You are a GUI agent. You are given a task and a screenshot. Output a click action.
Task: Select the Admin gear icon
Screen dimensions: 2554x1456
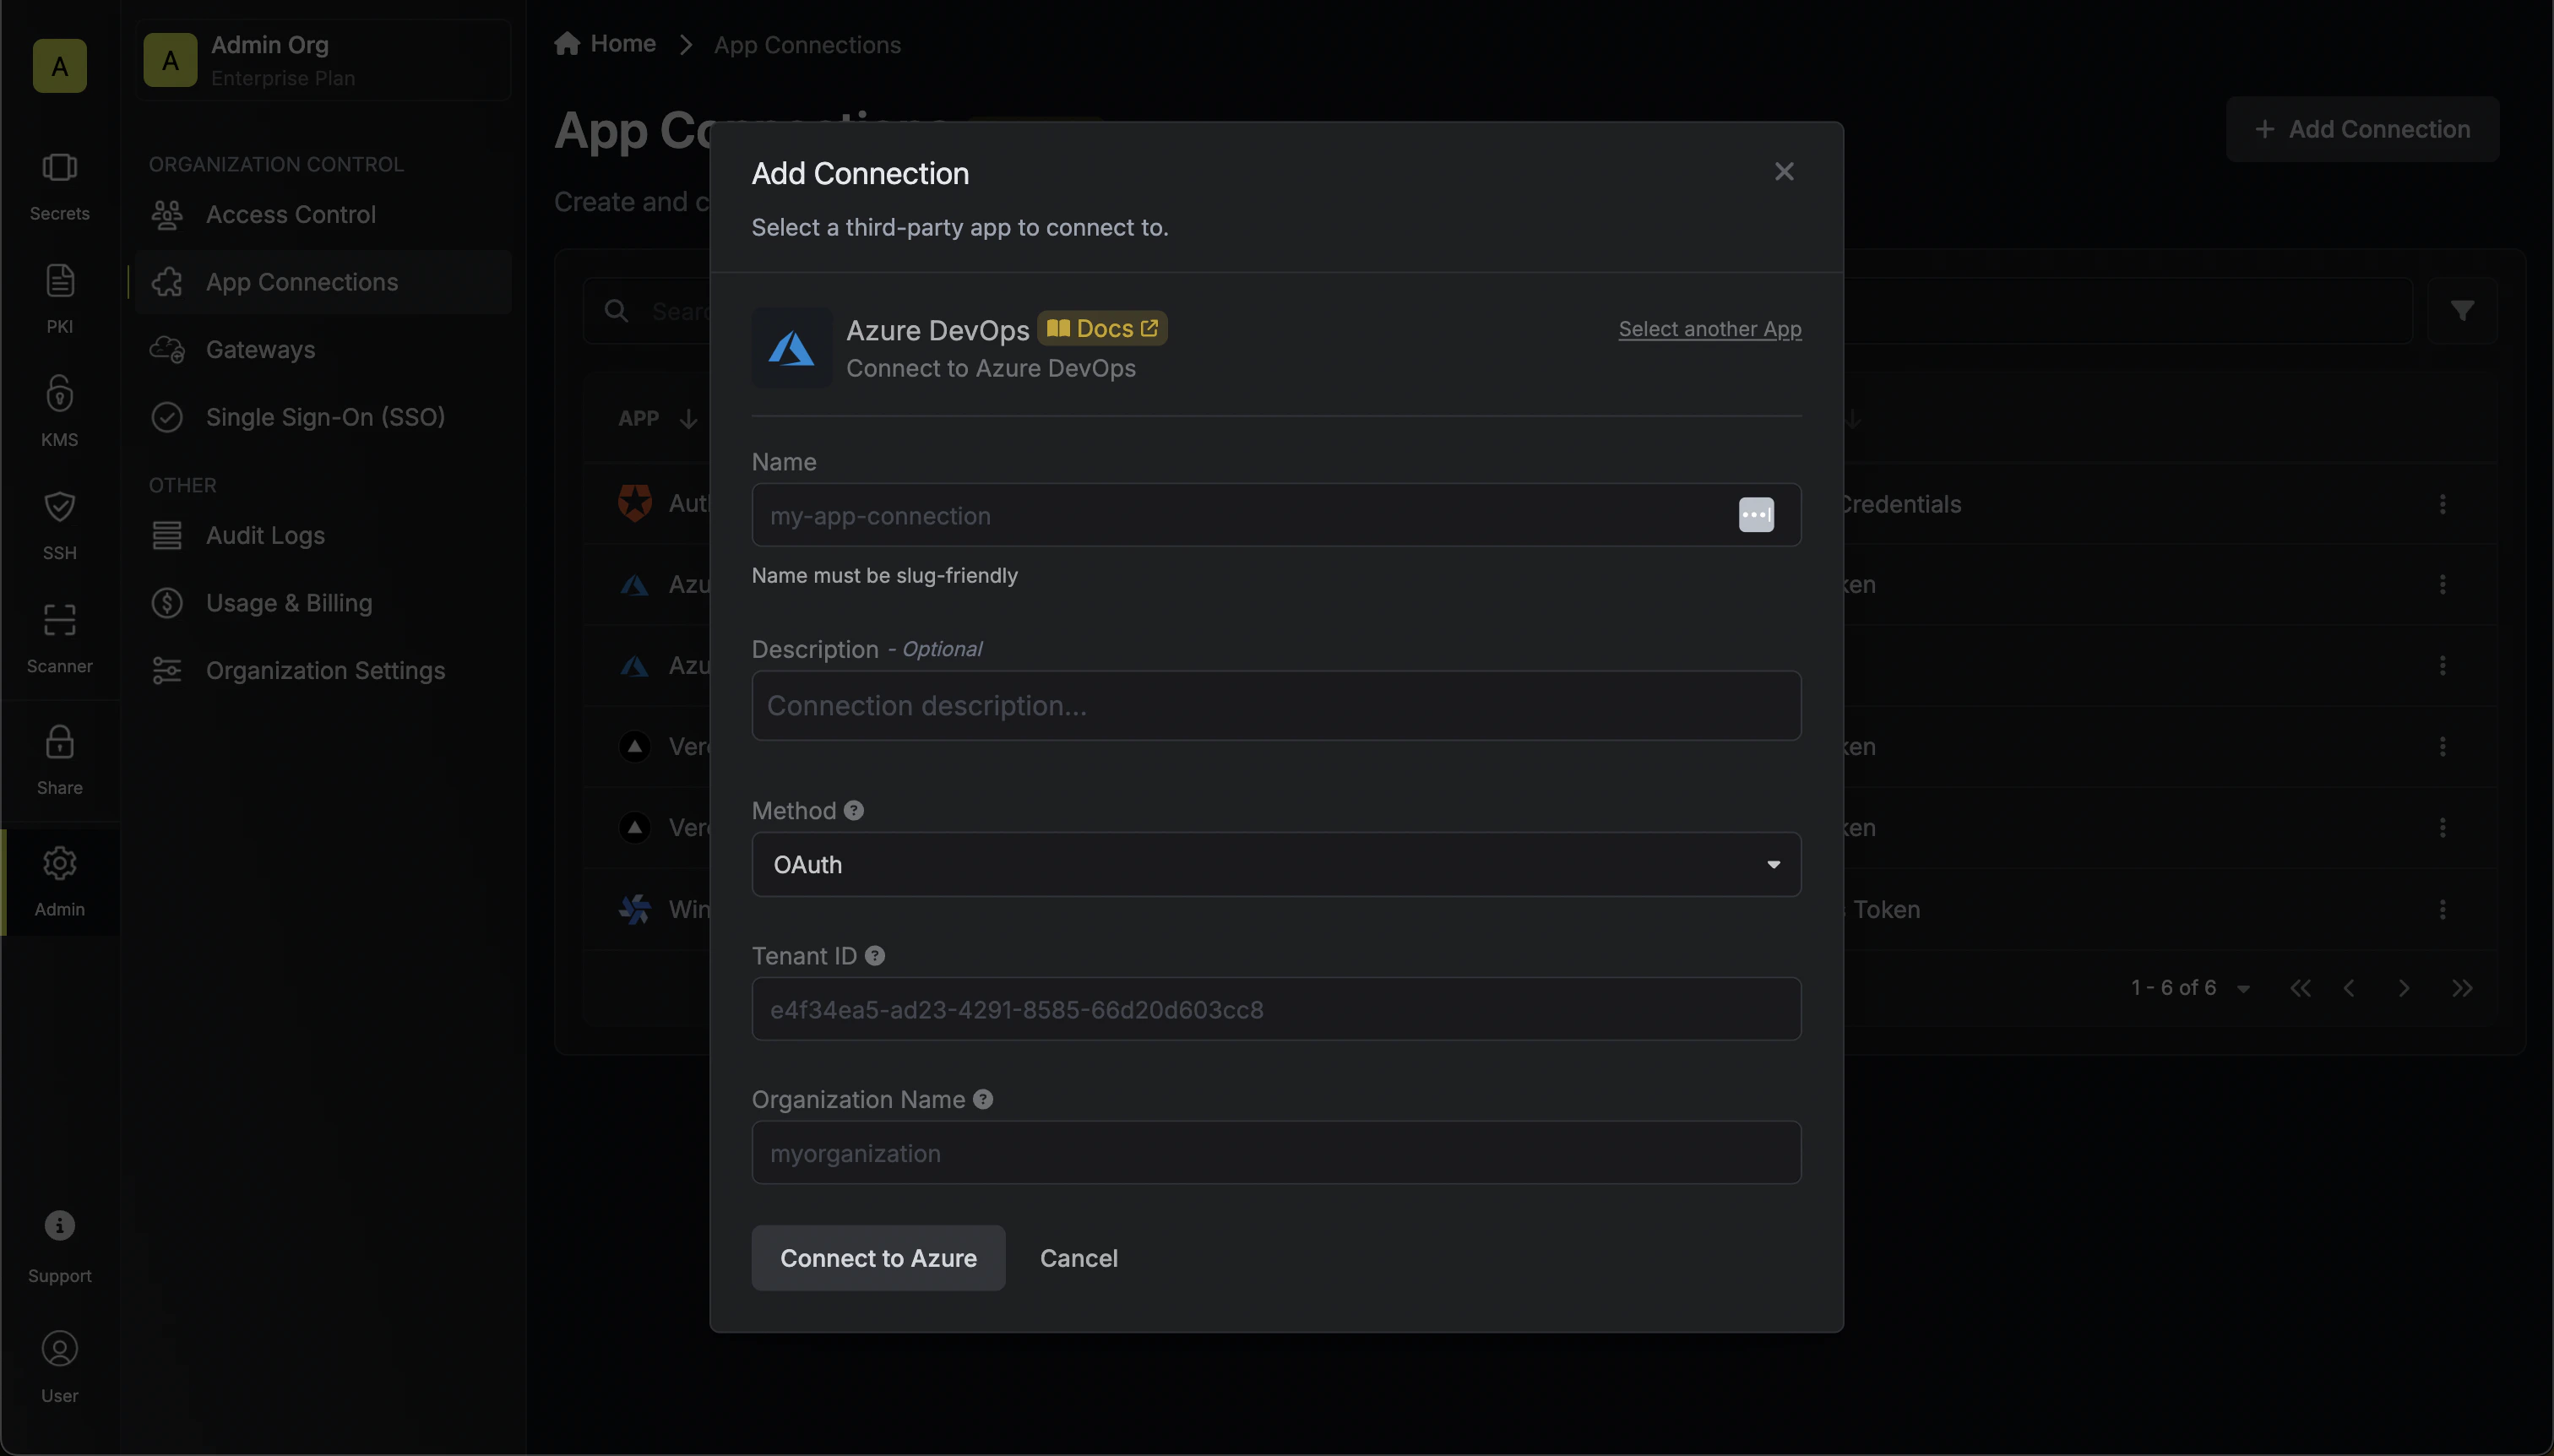pyautogui.click(x=59, y=863)
